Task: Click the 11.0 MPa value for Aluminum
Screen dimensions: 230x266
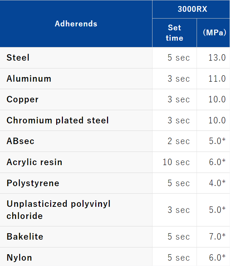Action: tap(217, 79)
